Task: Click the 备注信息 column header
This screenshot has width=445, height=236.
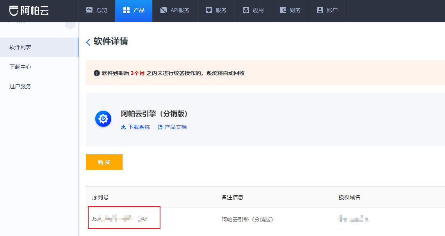Action: (x=232, y=197)
